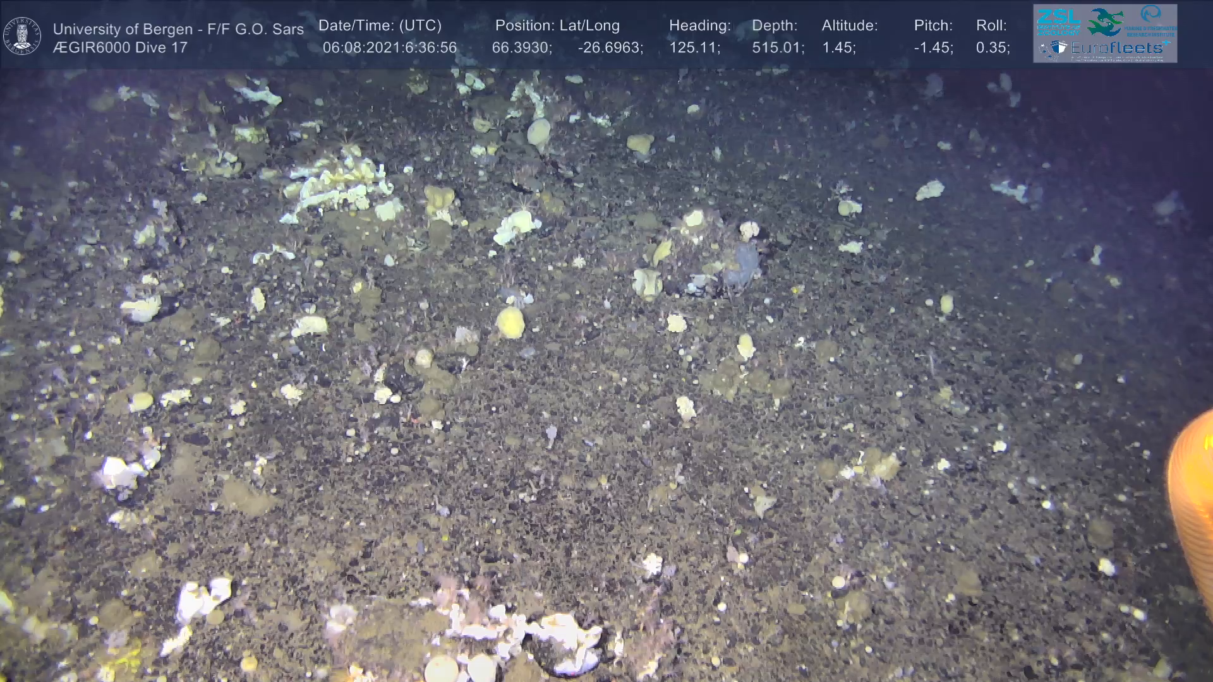1213x682 pixels.
Task: Click the Position Lat/Long header label
Action: (x=557, y=26)
